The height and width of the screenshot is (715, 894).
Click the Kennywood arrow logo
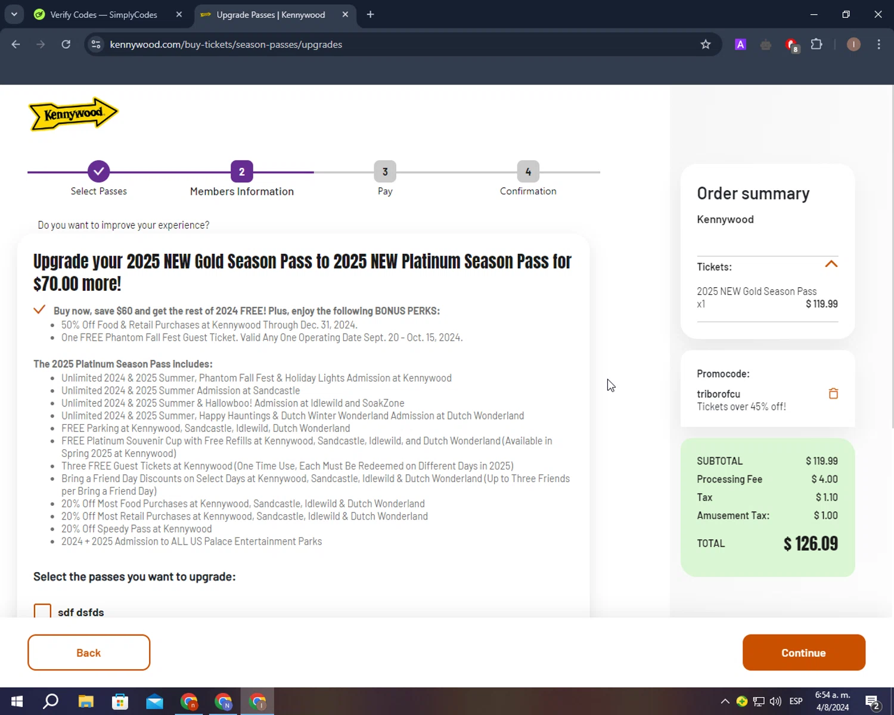(x=73, y=114)
